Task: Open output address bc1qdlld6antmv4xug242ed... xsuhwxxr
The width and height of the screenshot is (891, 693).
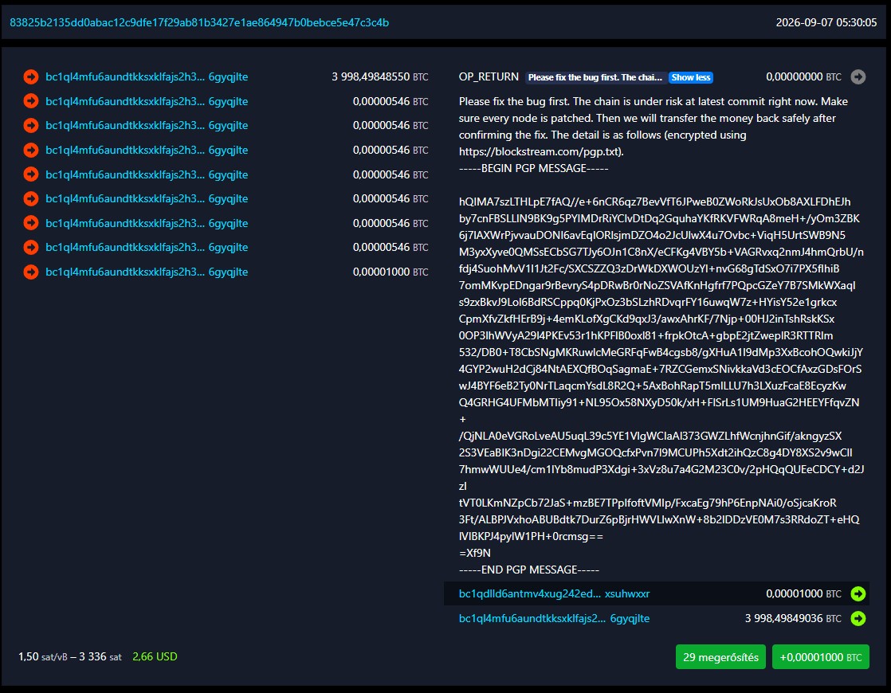Action: point(554,593)
